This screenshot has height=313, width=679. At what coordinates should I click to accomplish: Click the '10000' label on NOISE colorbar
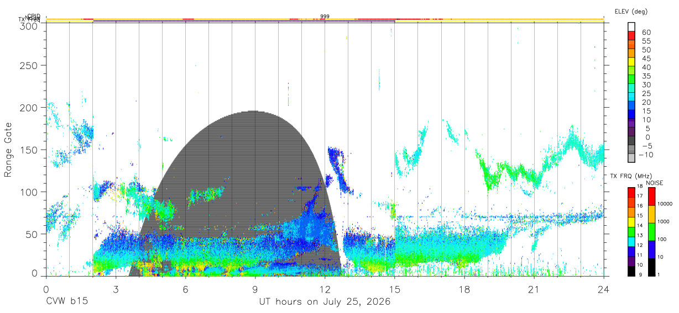tap(665, 204)
